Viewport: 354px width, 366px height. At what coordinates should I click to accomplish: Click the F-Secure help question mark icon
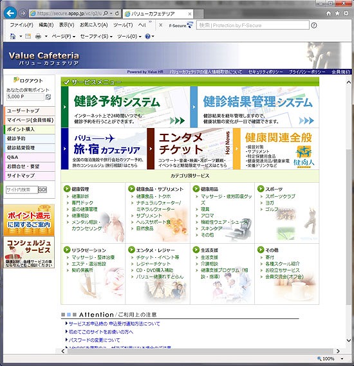point(314,25)
